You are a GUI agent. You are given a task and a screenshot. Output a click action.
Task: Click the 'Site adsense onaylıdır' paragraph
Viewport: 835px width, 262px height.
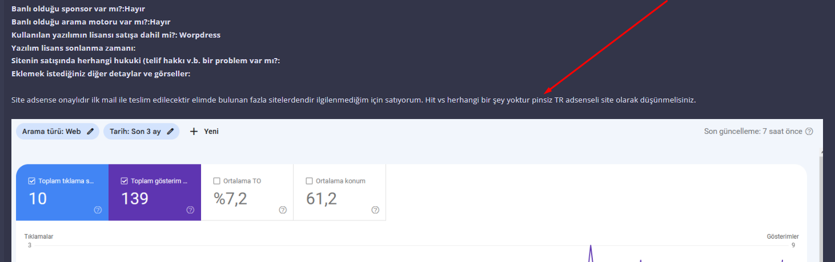[x=354, y=100]
